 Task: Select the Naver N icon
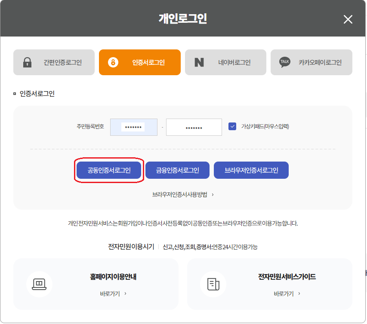click(x=200, y=62)
